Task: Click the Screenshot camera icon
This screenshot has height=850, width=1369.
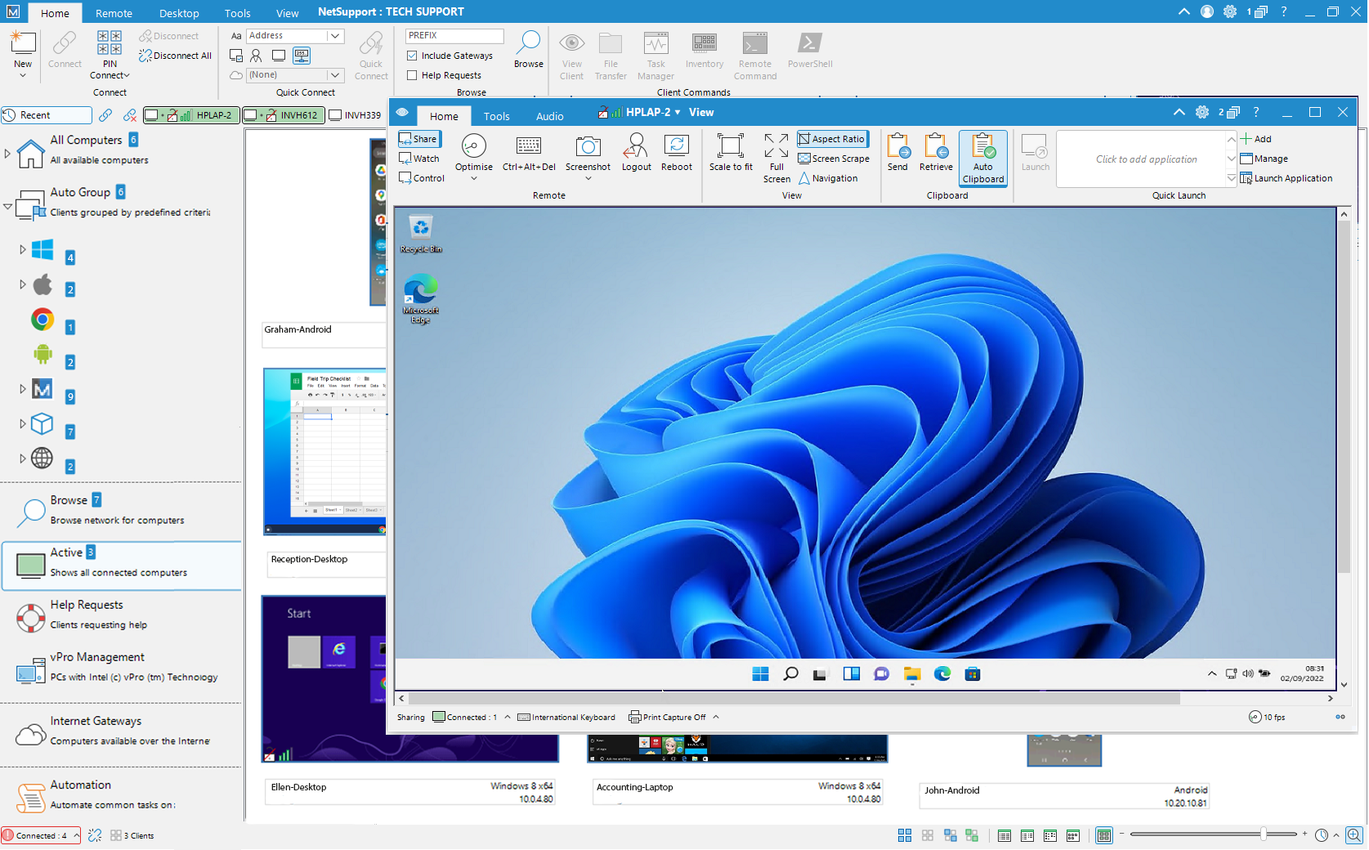Action: (588, 147)
